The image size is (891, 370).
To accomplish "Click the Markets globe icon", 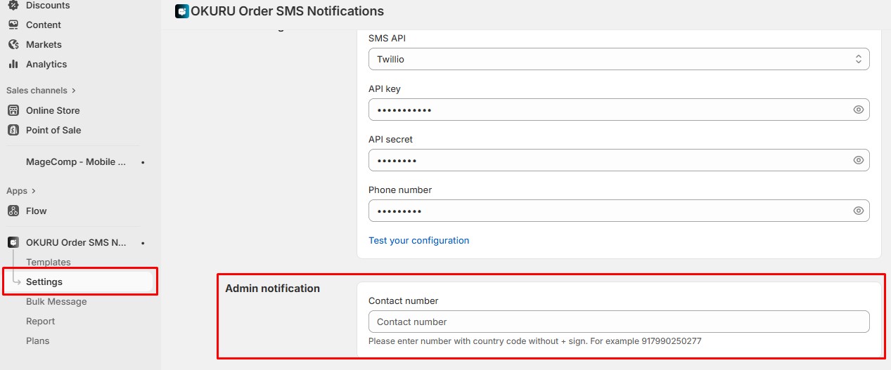I will coord(13,44).
